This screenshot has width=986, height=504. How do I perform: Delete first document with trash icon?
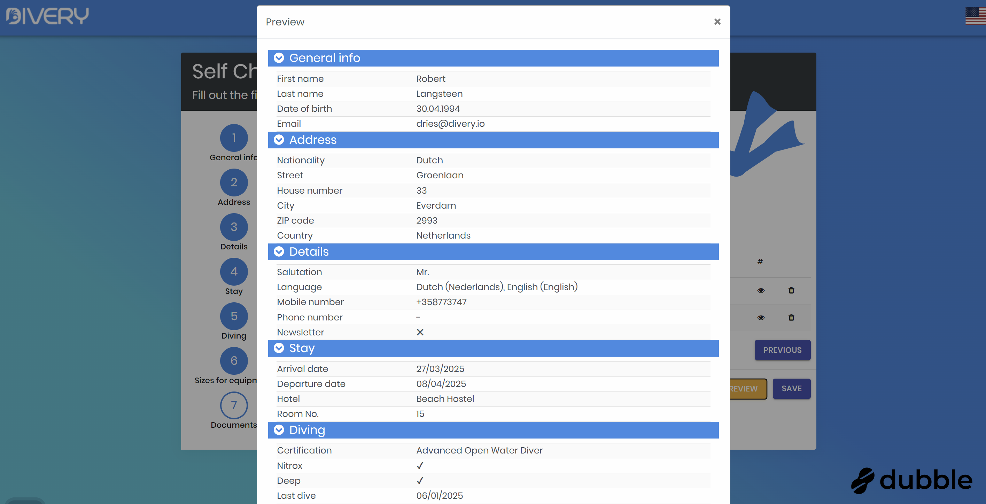(791, 290)
